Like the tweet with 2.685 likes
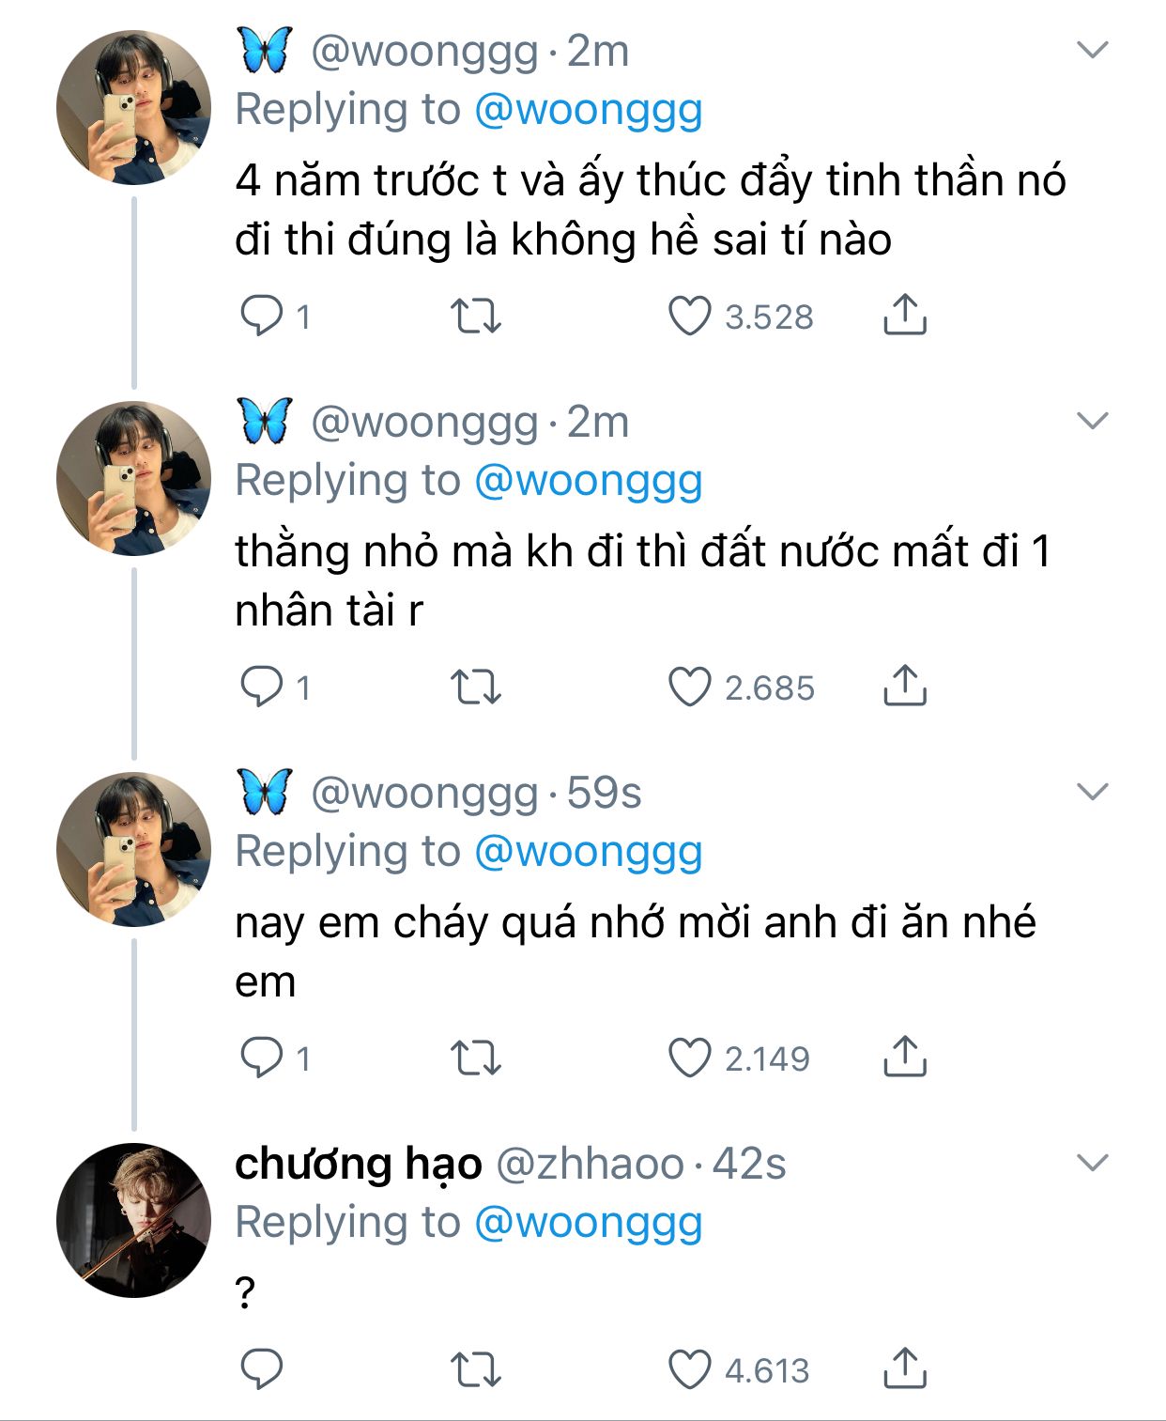The height and width of the screenshot is (1421, 1166). pyautogui.click(x=690, y=687)
